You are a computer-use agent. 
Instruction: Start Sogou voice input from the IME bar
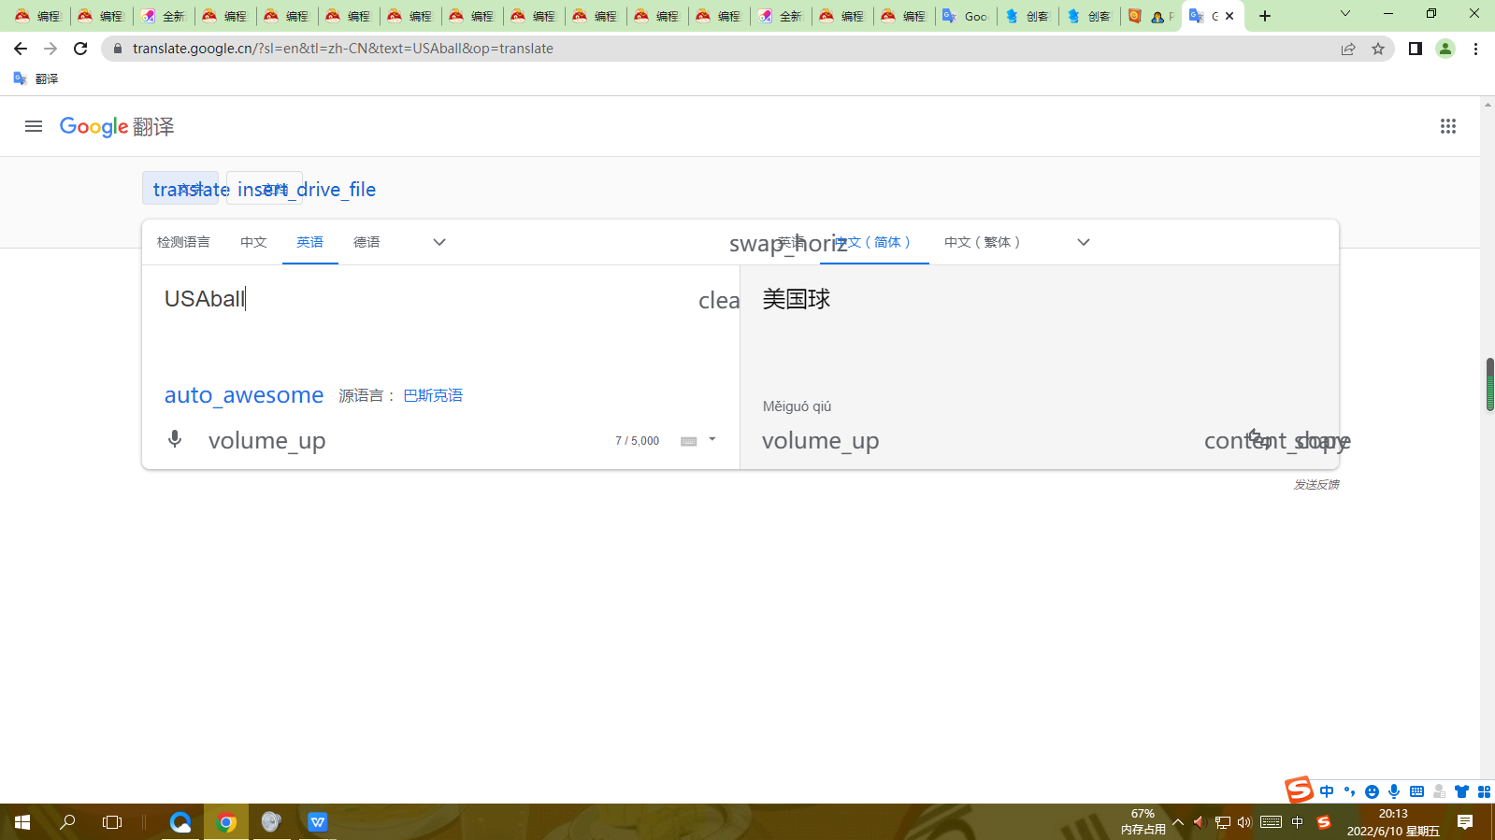(x=1394, y=791)
